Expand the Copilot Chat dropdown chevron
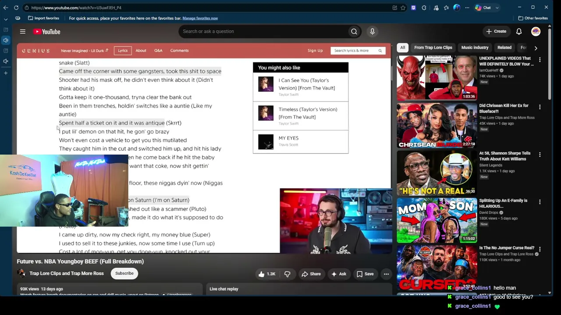The width and height of the screenshot is (561, 315). (497, 7)
